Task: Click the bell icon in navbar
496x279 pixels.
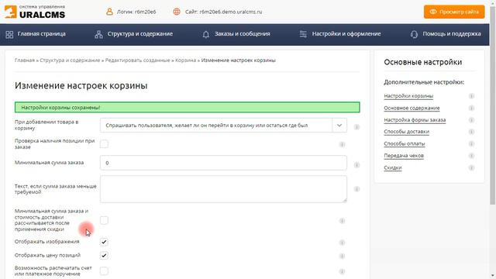Action: click(x=206, y=34)
